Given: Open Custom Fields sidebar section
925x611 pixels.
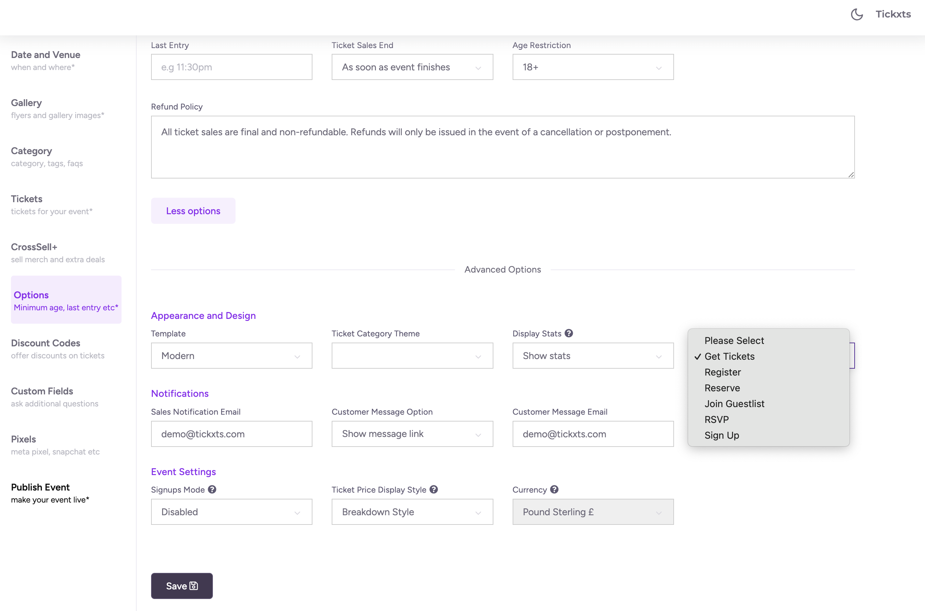Looking at the screenshot, I should click(42, 396).
